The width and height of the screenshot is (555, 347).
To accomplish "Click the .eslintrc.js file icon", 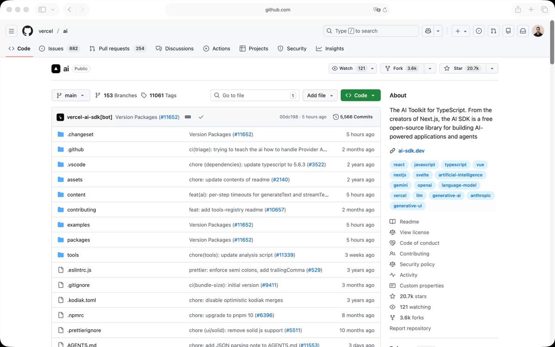I will click(x=61, y=270).
